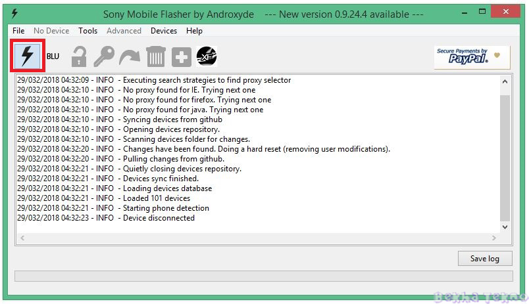Click the curved arrow icon in toolbar

point(130,57)
